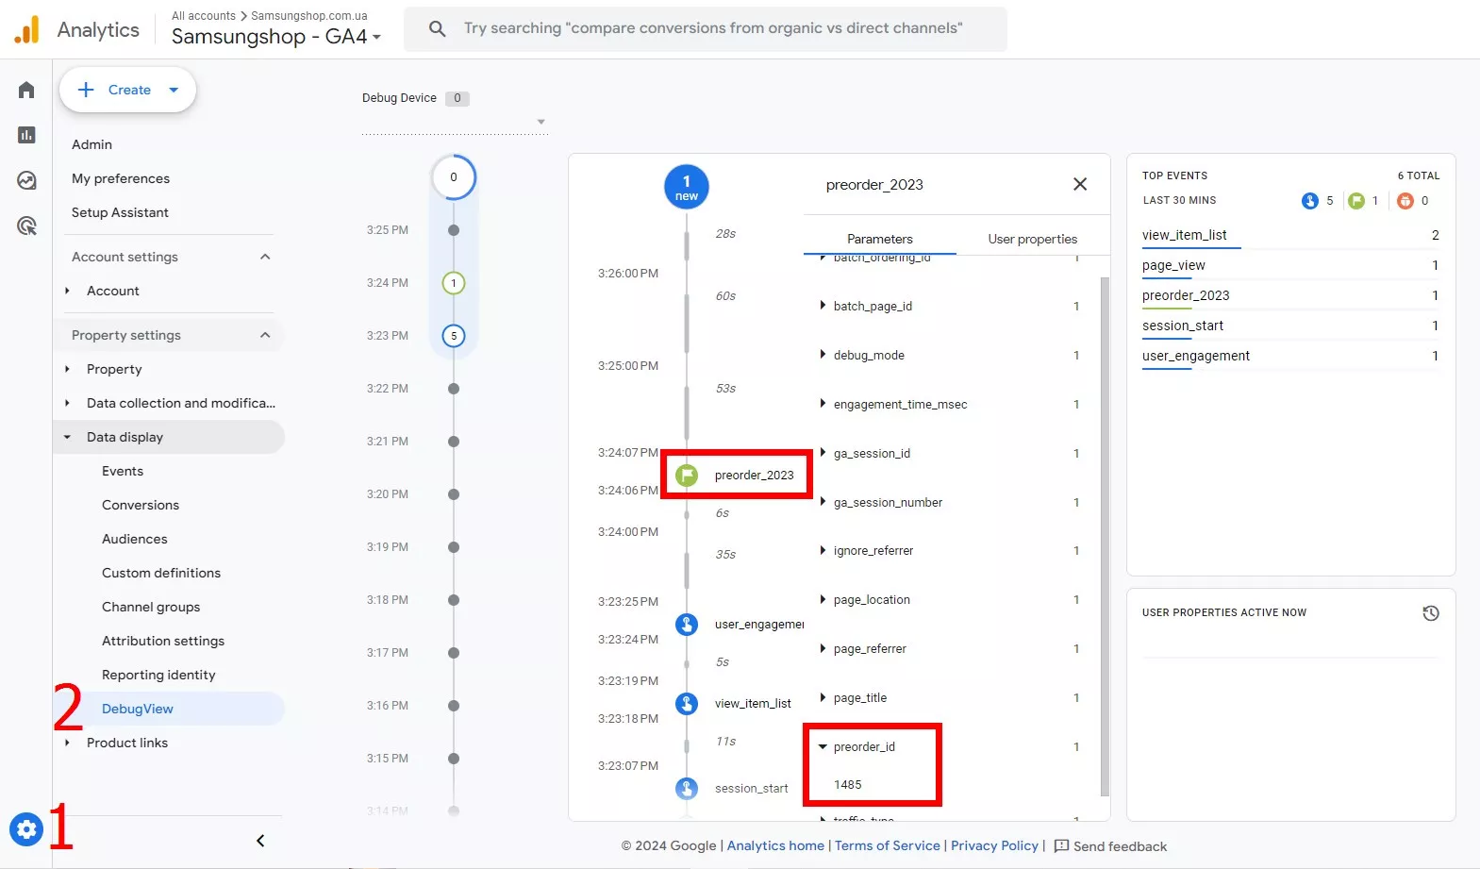Close the preorder_2023 details panel

click(1080, 184)
